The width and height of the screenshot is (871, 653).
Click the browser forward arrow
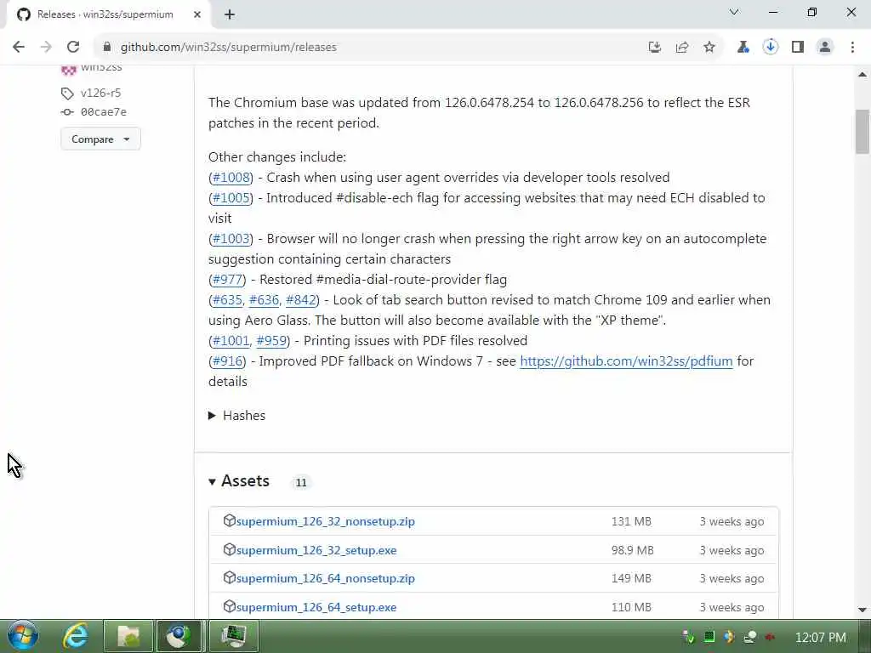tap(46, 48)
